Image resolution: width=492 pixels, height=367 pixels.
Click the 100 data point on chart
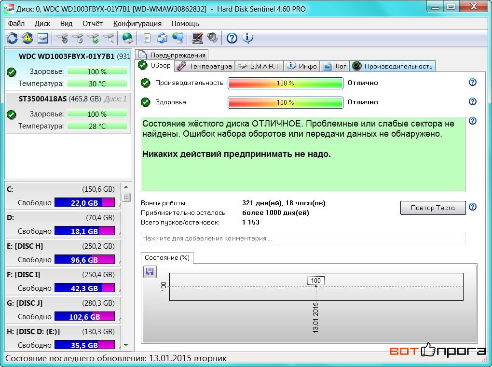coord(316,286)
